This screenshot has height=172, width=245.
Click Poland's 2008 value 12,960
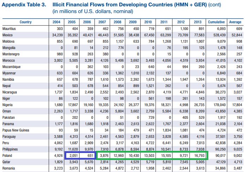coord(118,155)
